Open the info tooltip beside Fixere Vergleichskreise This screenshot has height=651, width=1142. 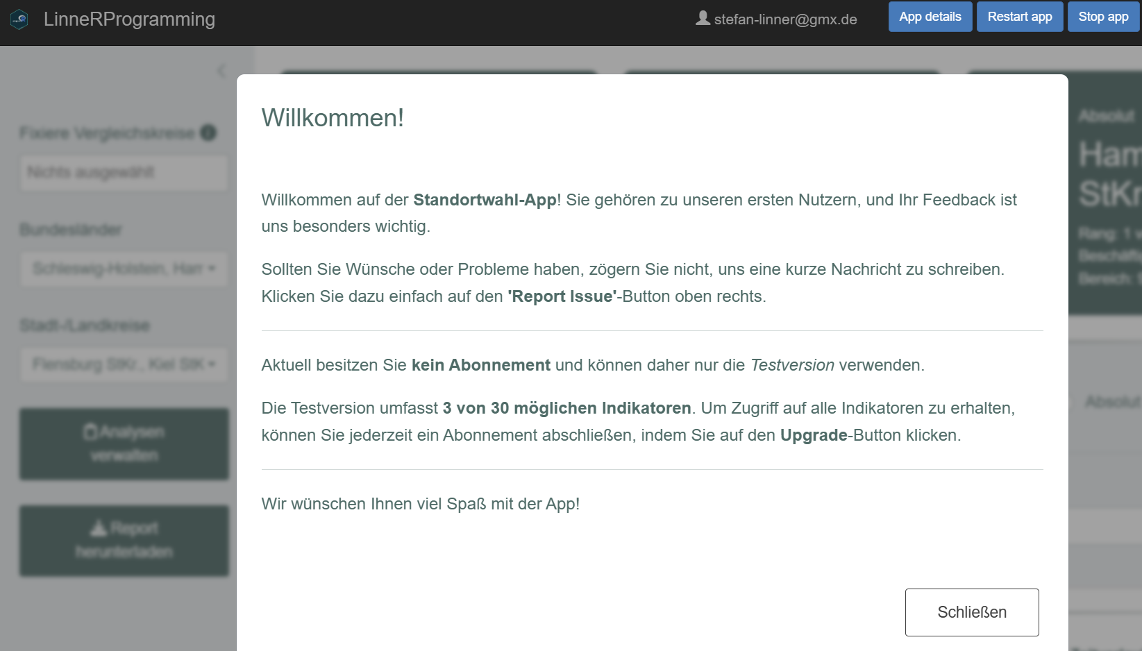coord(208,133)
